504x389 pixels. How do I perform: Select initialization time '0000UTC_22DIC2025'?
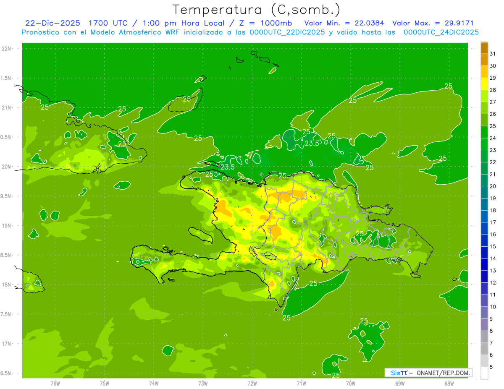point(287,32)
